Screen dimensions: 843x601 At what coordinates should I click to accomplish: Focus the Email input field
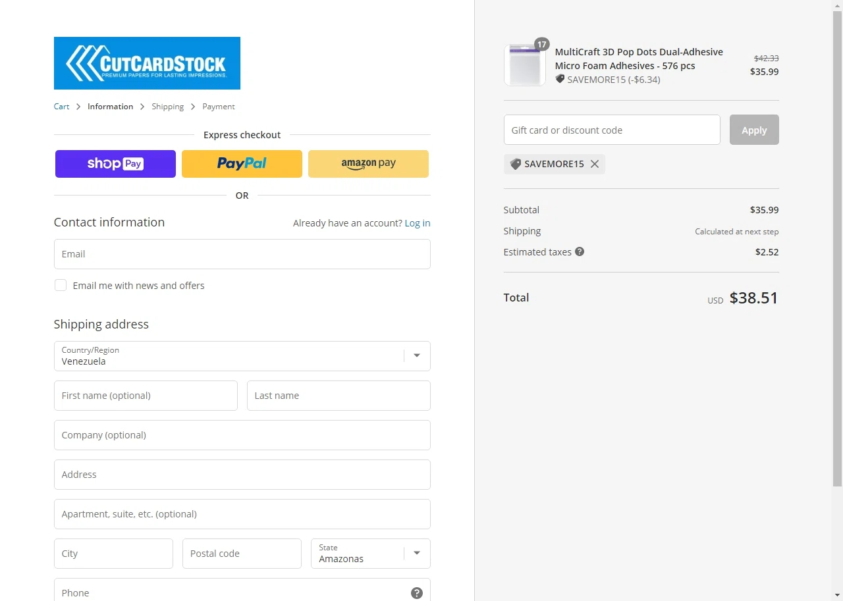point(242,254)
